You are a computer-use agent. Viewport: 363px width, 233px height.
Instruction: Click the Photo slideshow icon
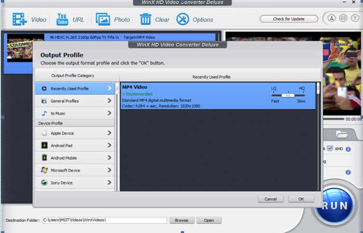click(x=103, y=19)
